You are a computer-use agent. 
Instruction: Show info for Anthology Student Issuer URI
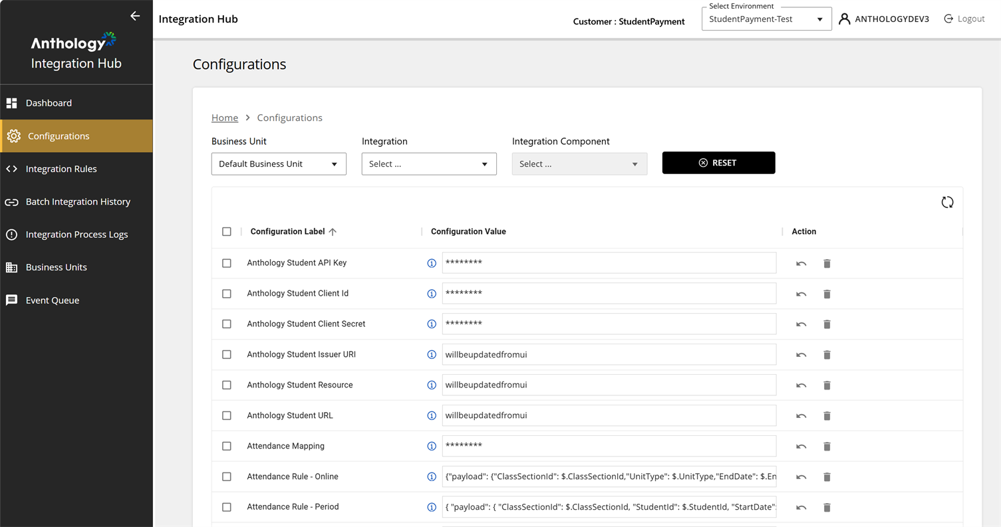[x=432, y=355]
